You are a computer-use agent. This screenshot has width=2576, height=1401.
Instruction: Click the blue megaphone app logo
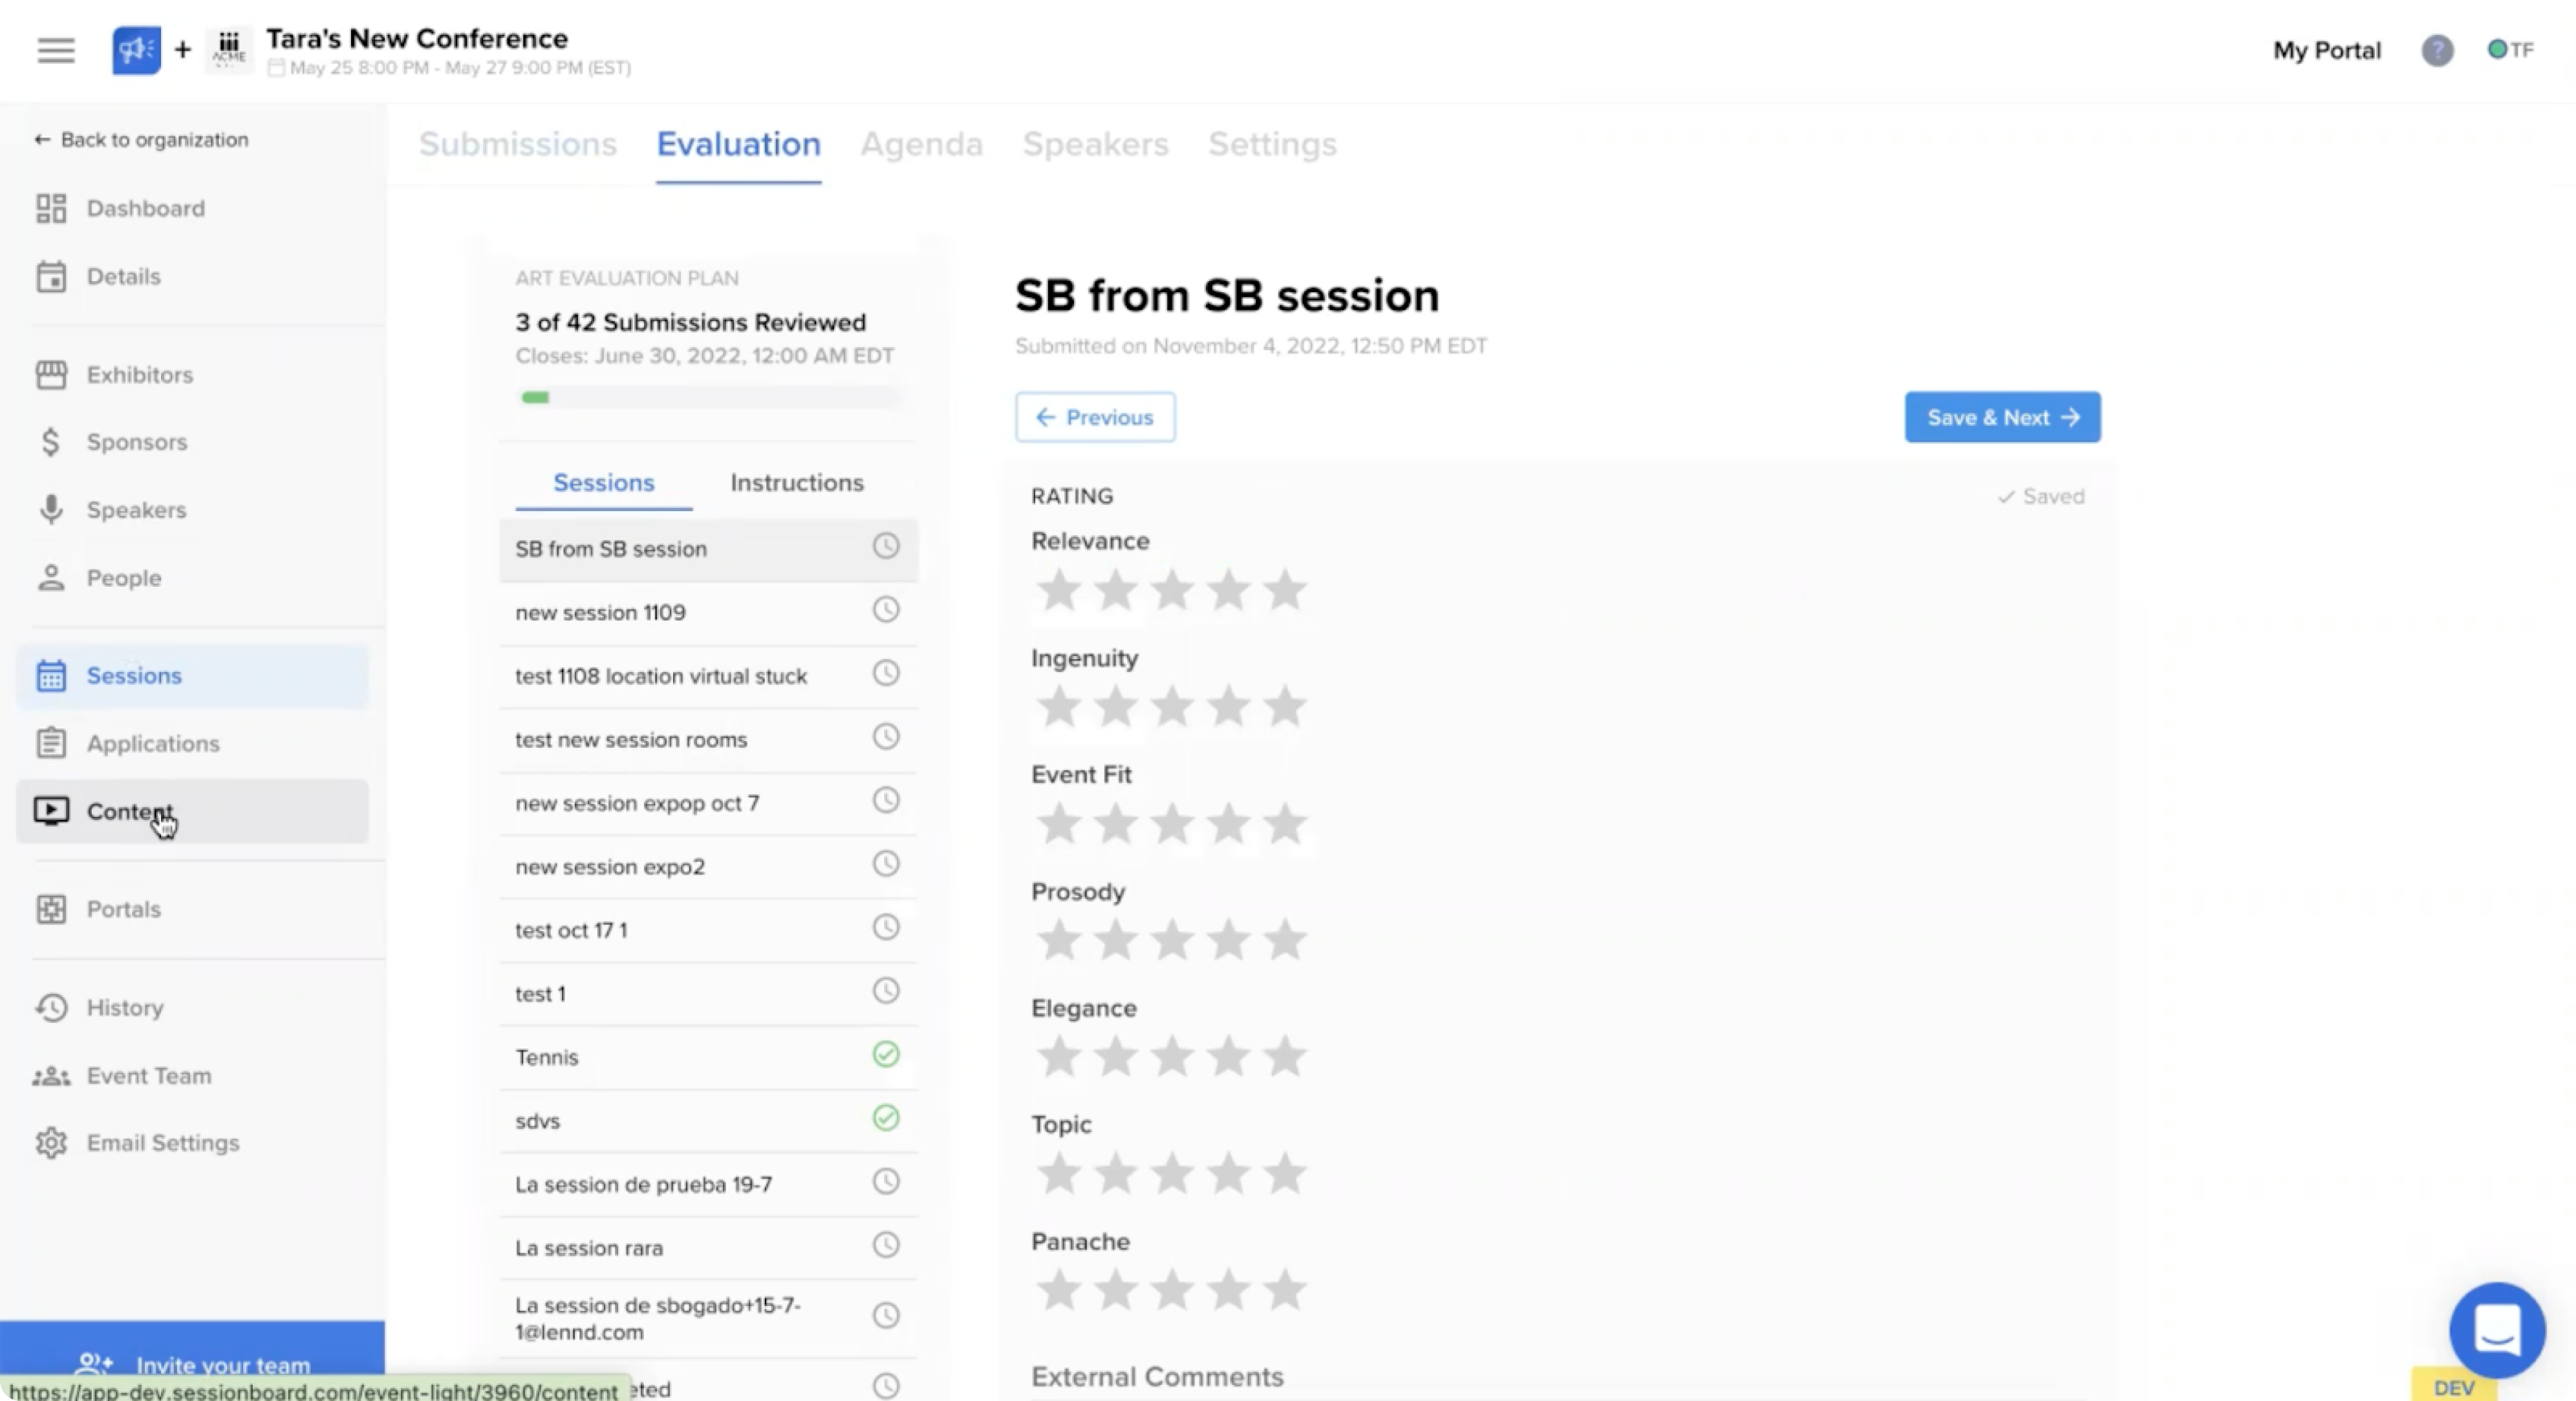pos(135,50)
